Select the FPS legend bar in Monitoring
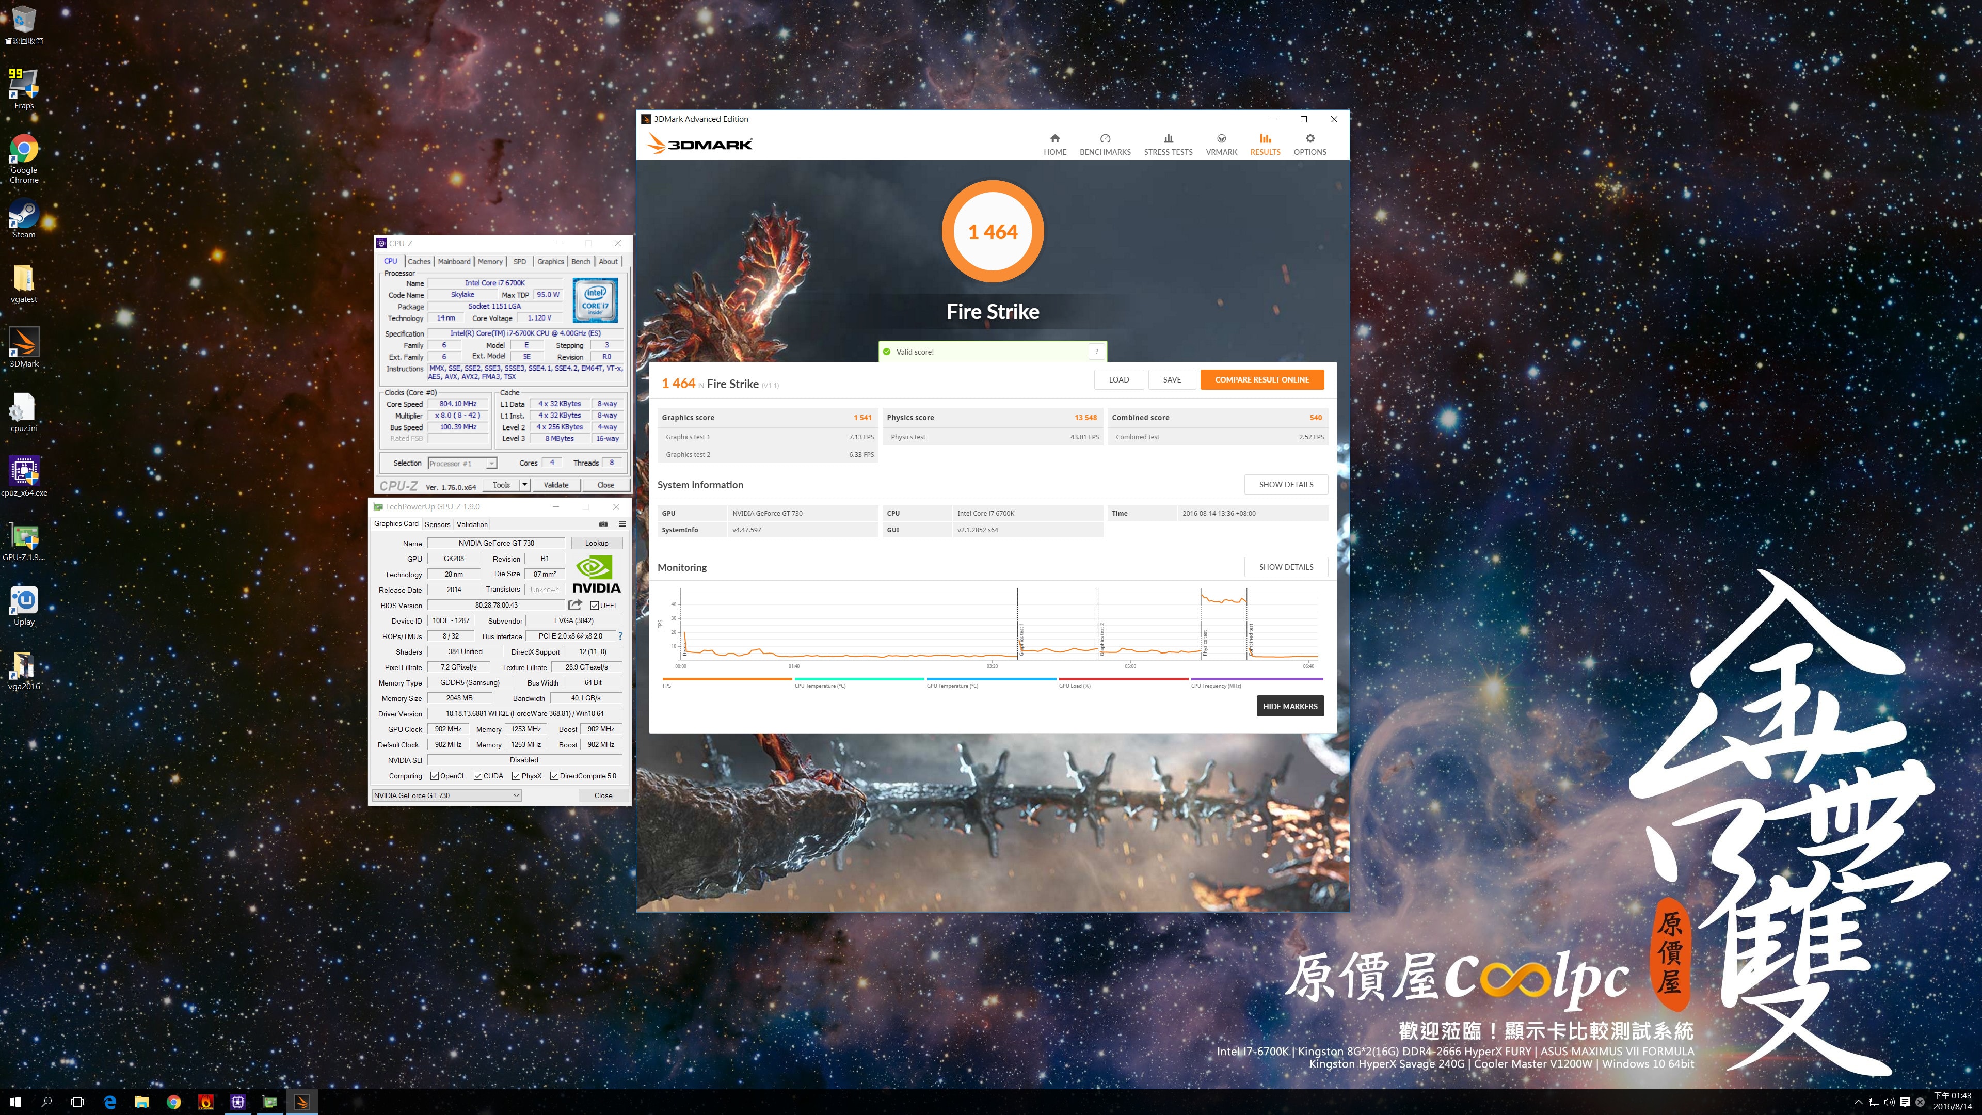The width and height of the screenshot is (1982, 1115). pyautogui.click(x=726, y=679)
